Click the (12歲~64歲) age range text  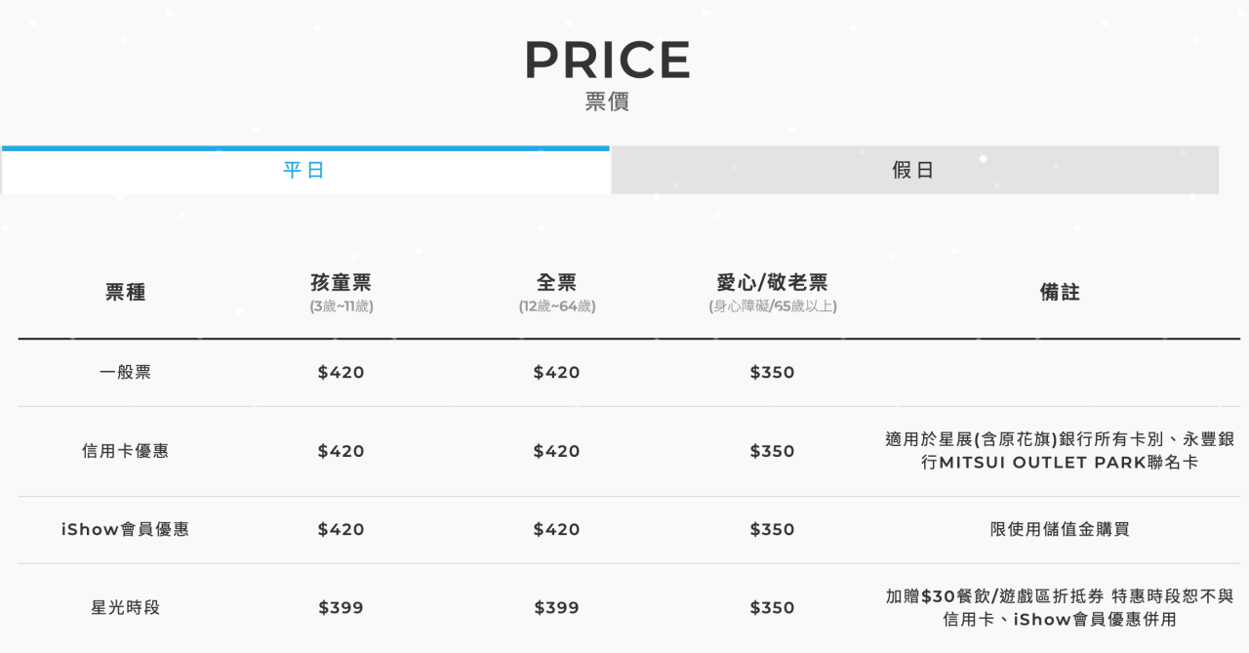coord(557,306)
